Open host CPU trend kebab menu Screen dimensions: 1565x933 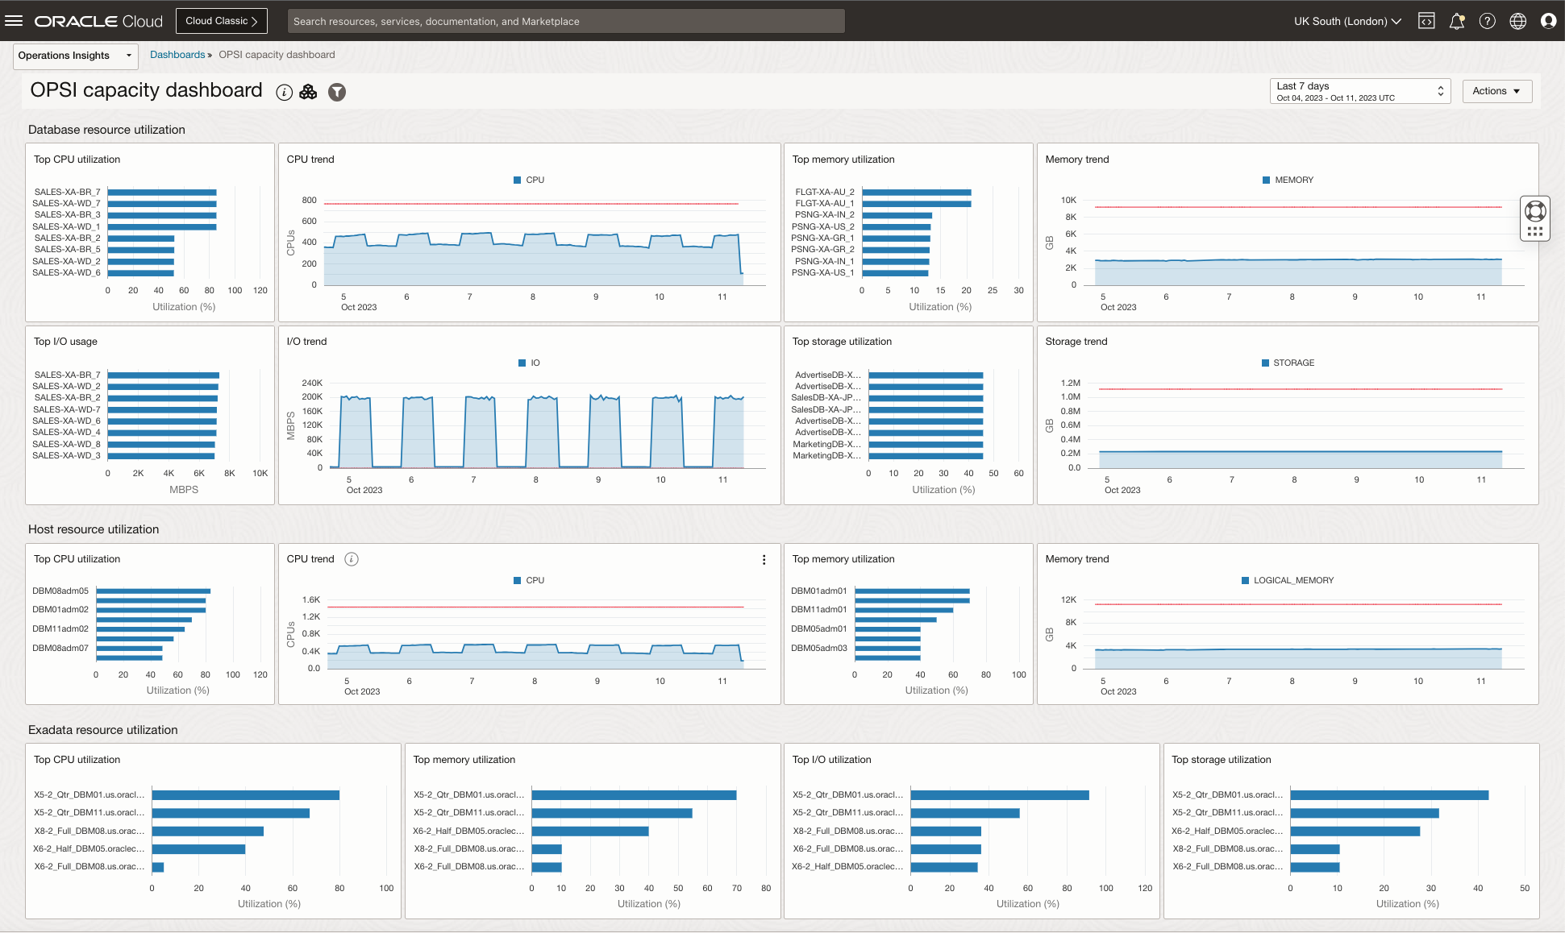coord(764,559)
